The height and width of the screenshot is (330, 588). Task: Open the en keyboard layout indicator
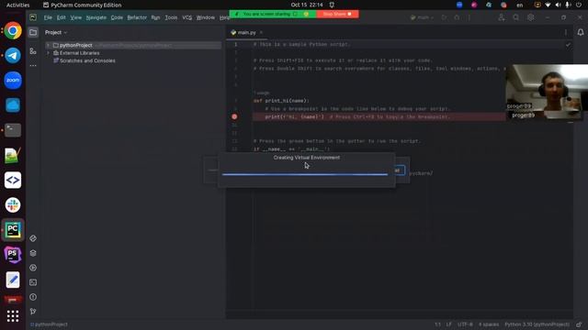(520, 5)
